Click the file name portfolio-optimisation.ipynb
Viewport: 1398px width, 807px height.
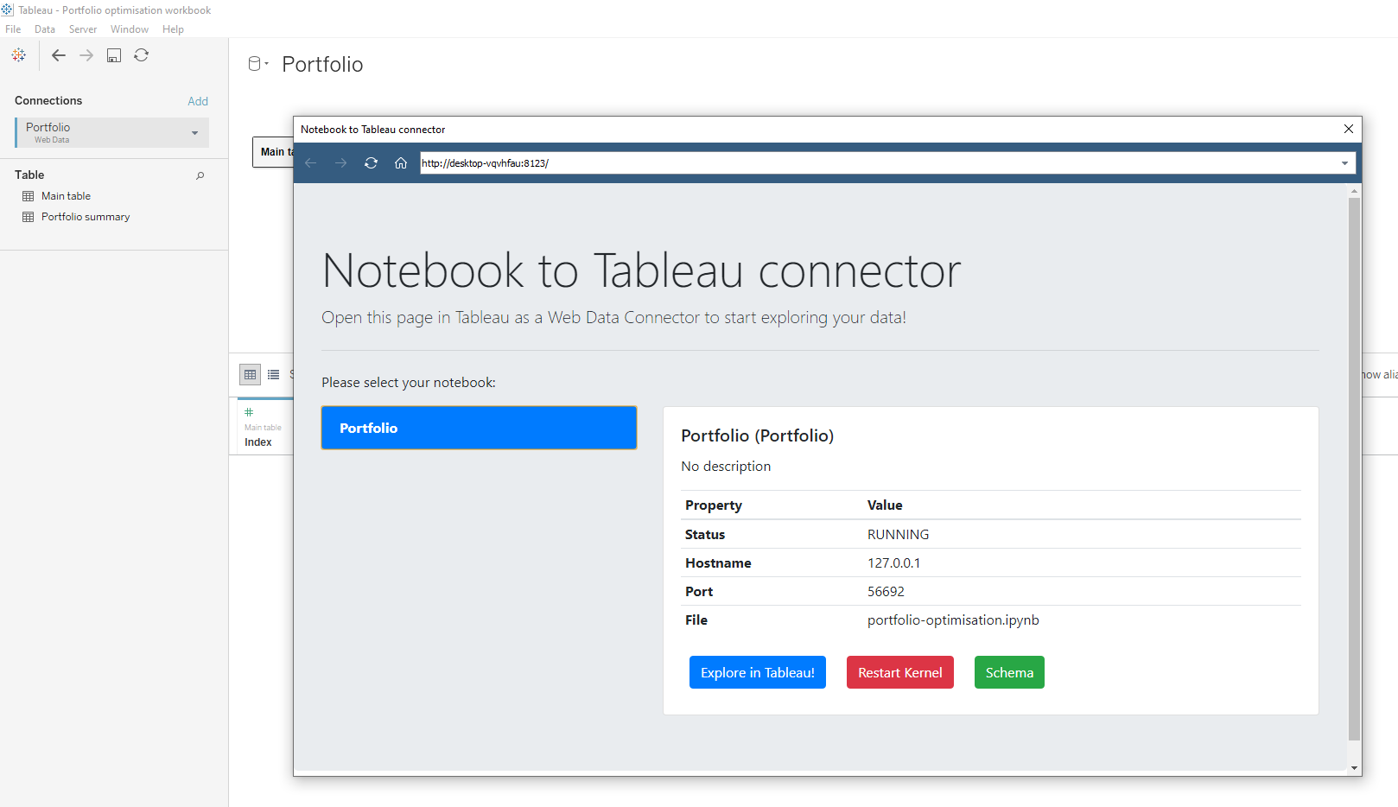click(953, 620)
